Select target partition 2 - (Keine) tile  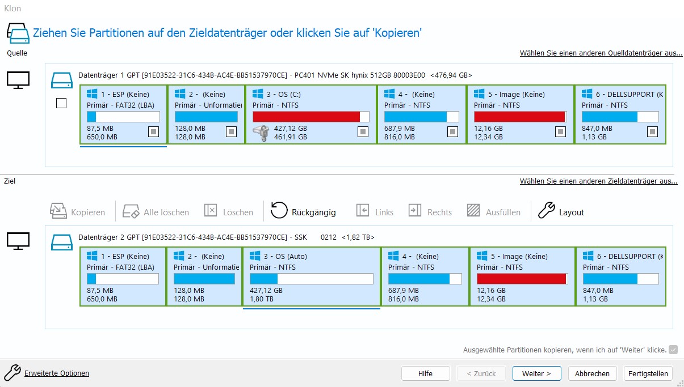click(204, 277)
